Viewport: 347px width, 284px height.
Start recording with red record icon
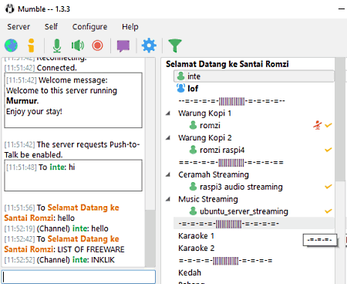(97, 46)
